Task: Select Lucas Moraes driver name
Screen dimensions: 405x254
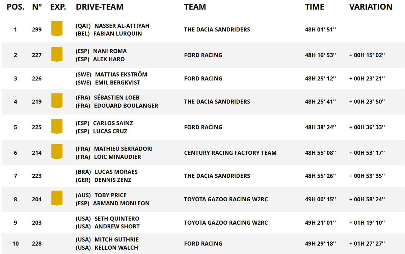Action: point(116,172)
